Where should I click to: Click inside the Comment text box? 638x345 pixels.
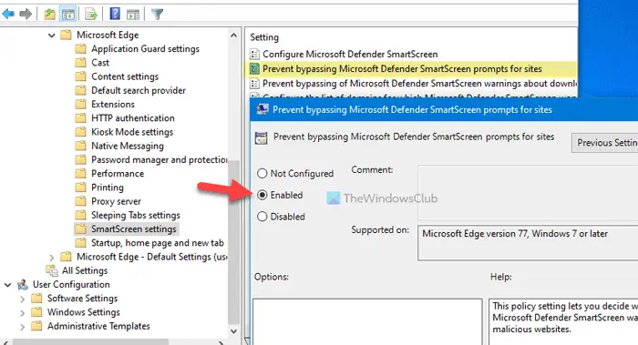[528, 193]
